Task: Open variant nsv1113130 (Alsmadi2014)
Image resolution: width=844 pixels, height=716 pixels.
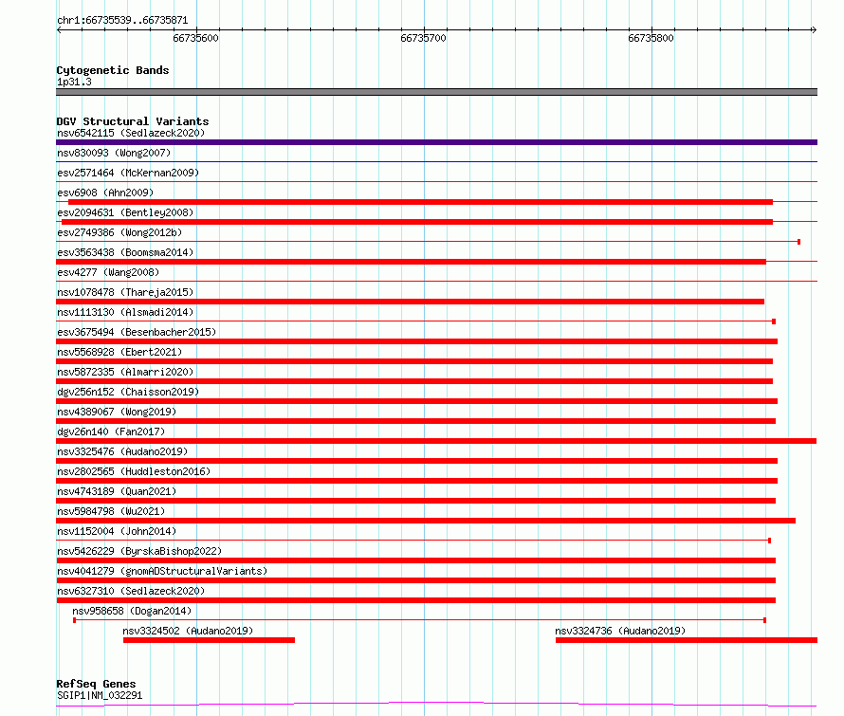Action: click(125, 312)
